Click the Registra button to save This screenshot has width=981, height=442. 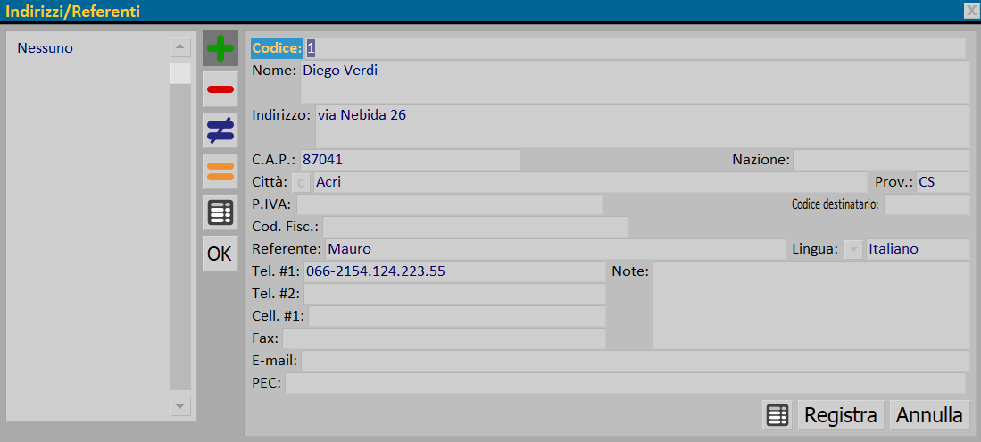(840, 415)
